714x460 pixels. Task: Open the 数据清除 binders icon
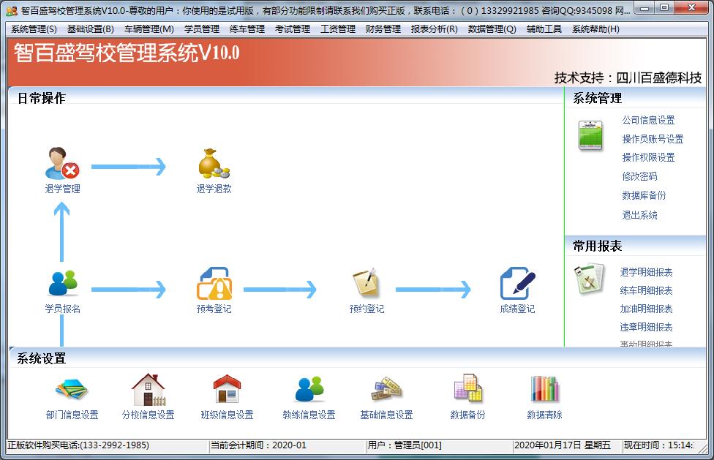point(544,389)
